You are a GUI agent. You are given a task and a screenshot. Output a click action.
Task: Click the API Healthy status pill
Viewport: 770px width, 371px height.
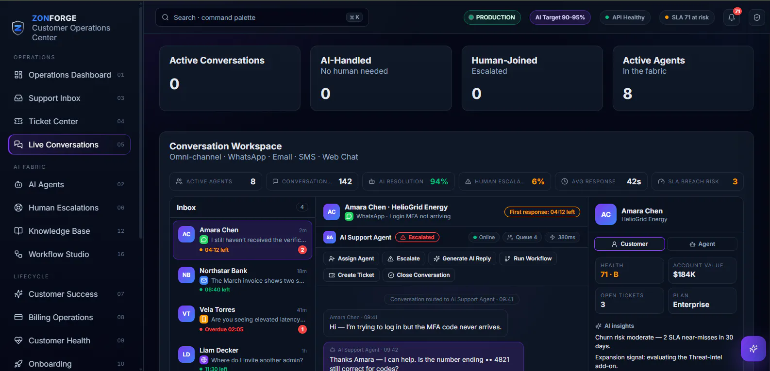625,17
